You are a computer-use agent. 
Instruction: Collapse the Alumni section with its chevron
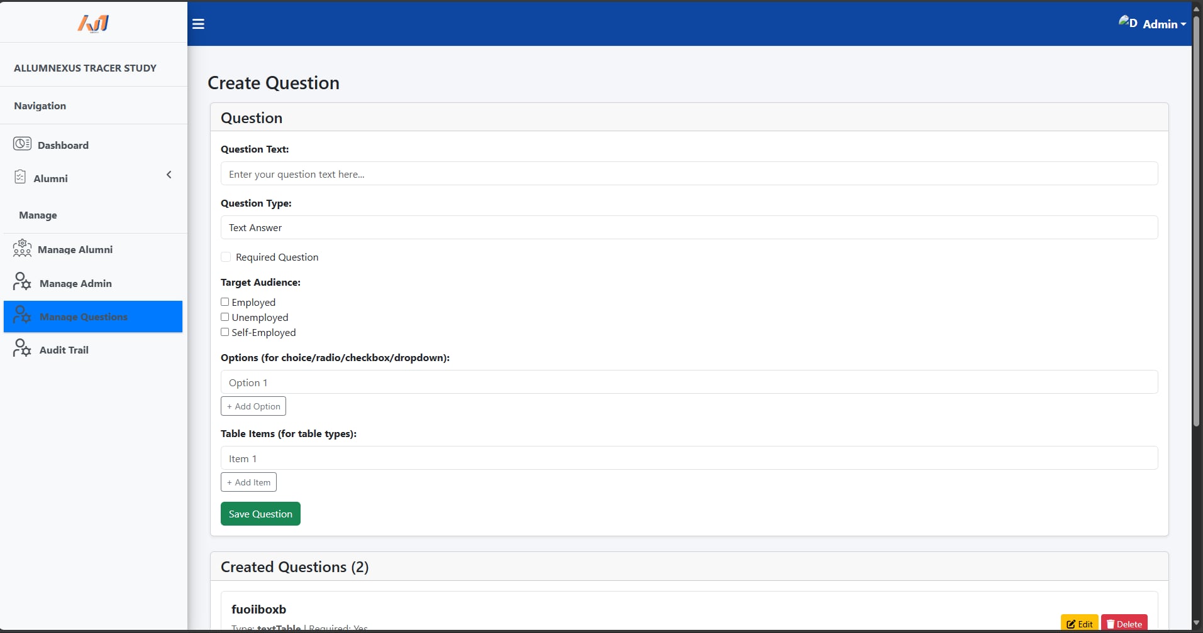(169, 175)
